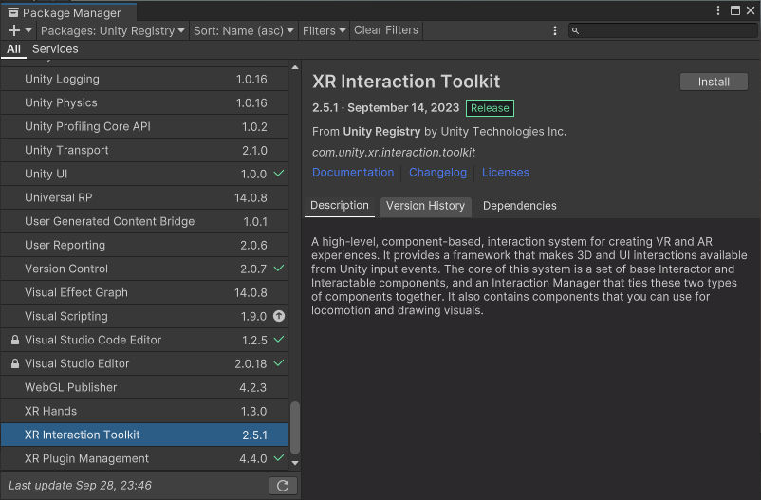Click lock icon next to Visual Studio Editor
Screen dimensions: 761x500
tap(14, 363)
